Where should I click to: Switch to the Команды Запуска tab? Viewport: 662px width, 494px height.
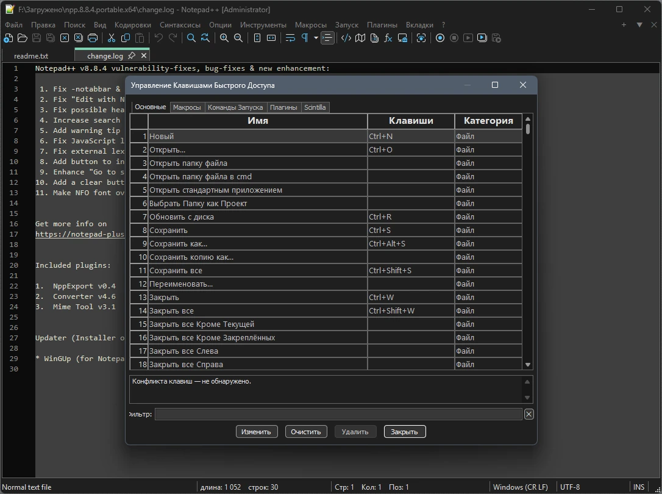235,107
